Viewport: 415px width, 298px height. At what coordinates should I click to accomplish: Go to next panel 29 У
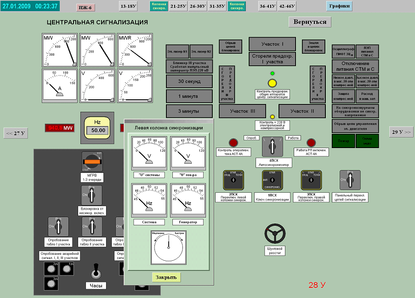401,132
